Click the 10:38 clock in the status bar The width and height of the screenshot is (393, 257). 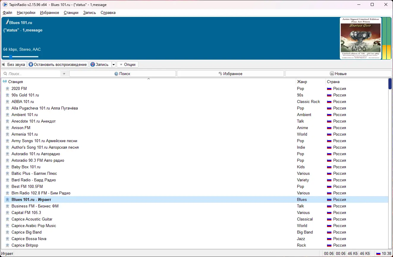click(x=386, y=254)
